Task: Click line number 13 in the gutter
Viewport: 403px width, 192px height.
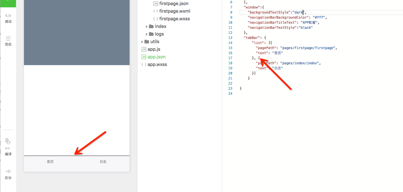Action: (x=230, y=38)
